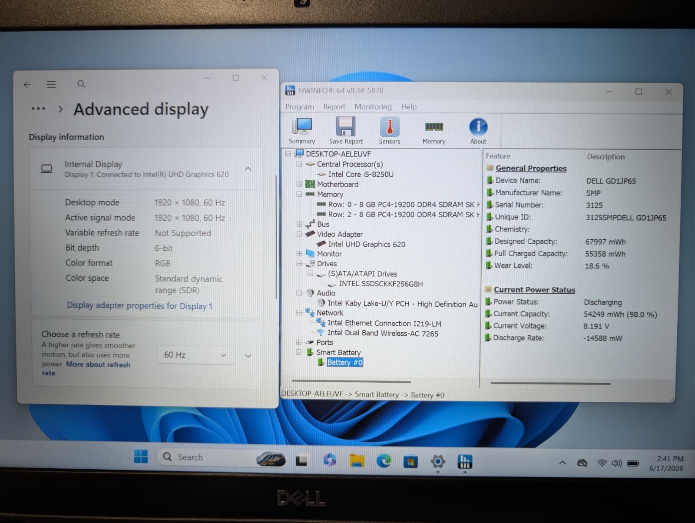Select INTEL SSDSCKKF256G8H drive item

click(381, 284)
